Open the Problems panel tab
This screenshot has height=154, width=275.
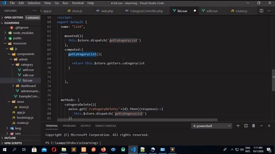click(69, 126)
